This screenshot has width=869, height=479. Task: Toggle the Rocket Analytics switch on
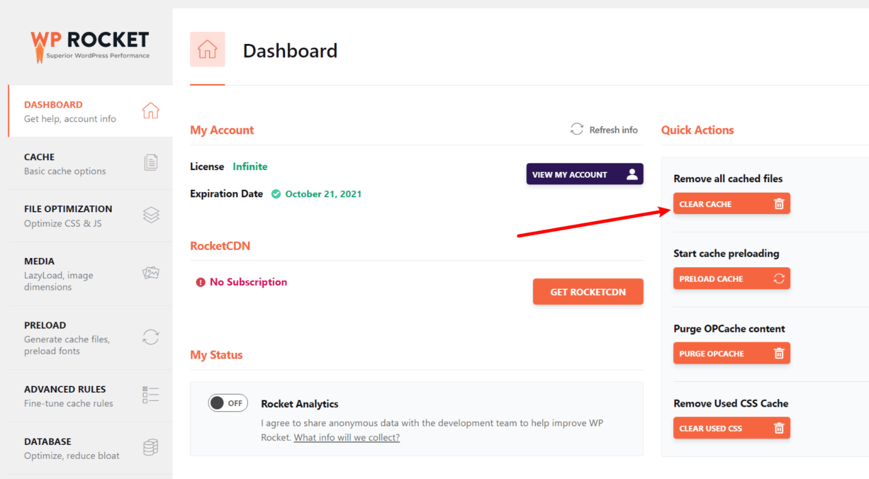pos(228,403)
